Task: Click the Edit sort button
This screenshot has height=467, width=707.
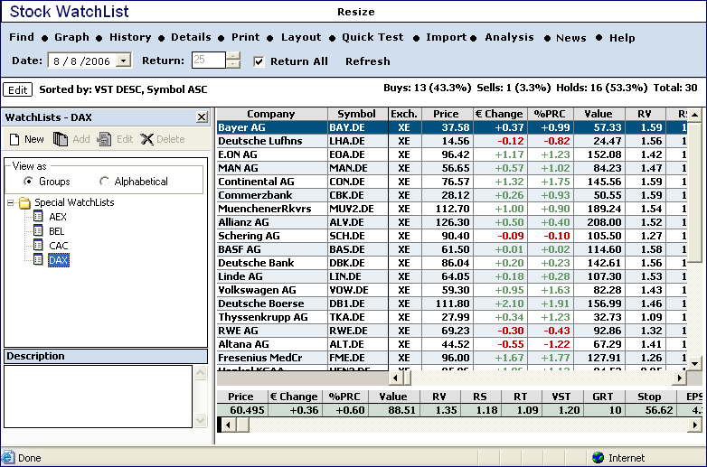Action: click(17, 89)
